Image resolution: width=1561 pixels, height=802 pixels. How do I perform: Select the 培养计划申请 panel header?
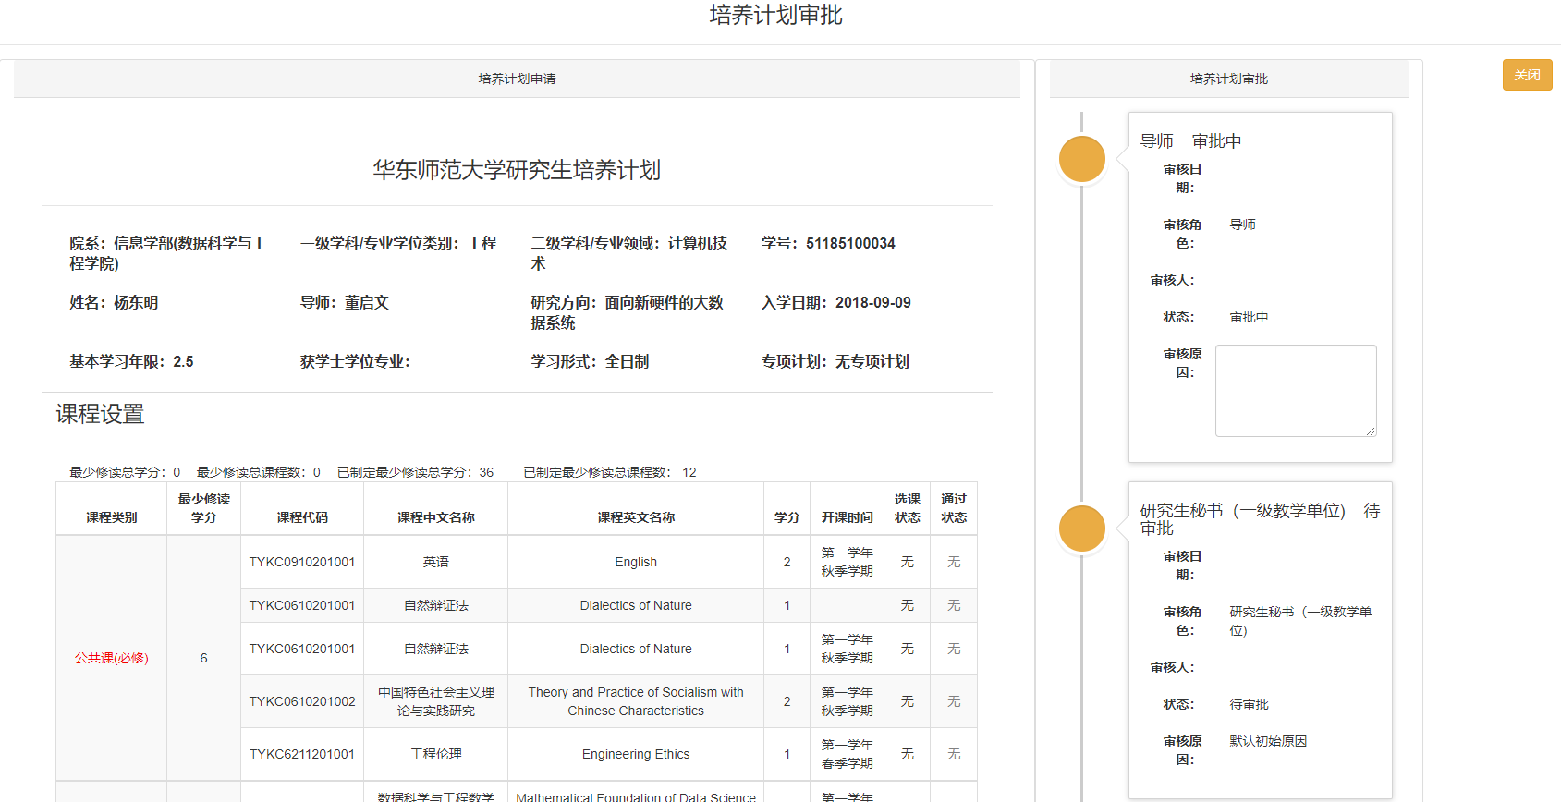click(x=517, y=79)
